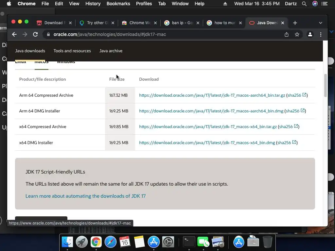Open Chrome from the Dock
Image resolution: width=335 pixels, height=251 pixels.
96,242
